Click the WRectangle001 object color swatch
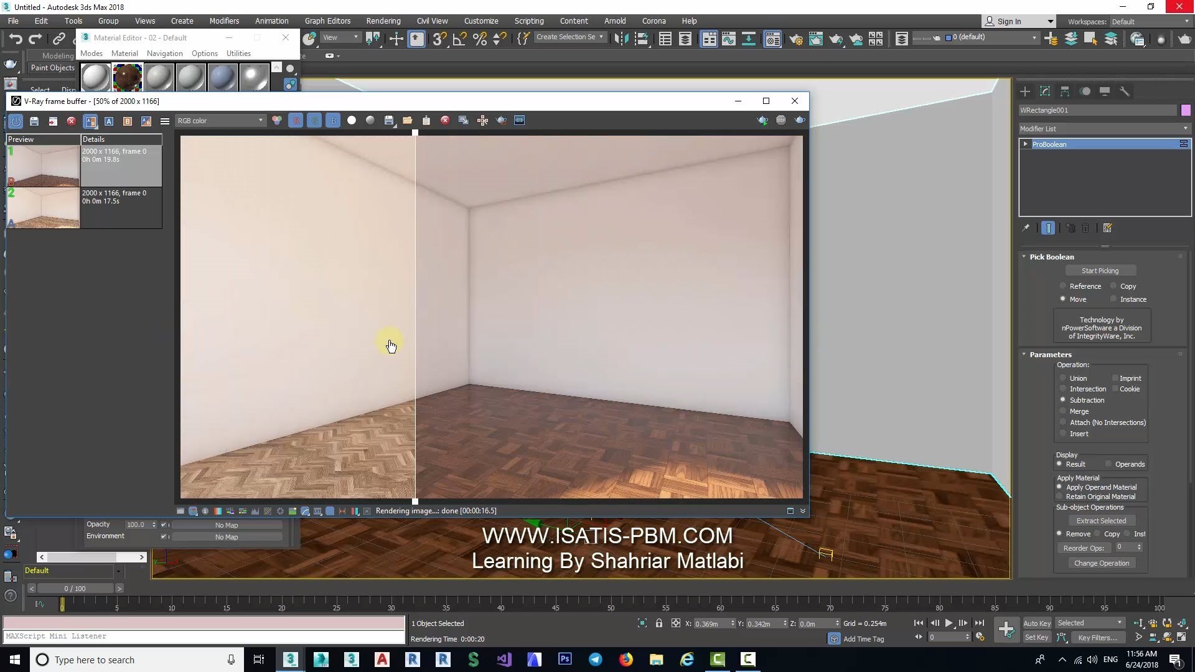The height and width of the screenshot is (672, 1195). point(1186,110)
